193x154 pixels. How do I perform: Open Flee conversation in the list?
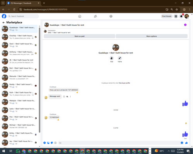pos(19,118)
